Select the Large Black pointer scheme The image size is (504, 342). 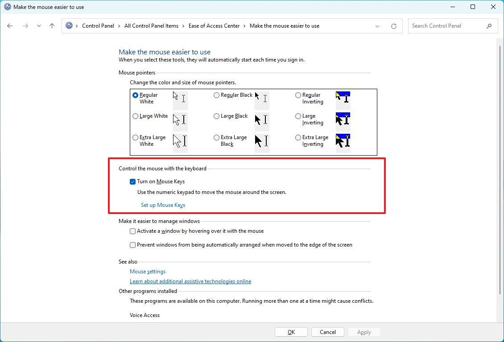pos(216,116)
